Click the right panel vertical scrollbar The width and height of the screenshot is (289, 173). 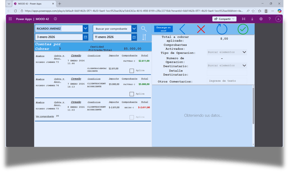click(x=253, y=106)
